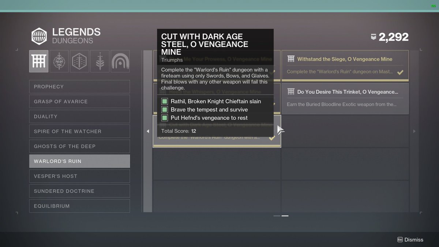Click the first page indicator dash

pos(277,216)
